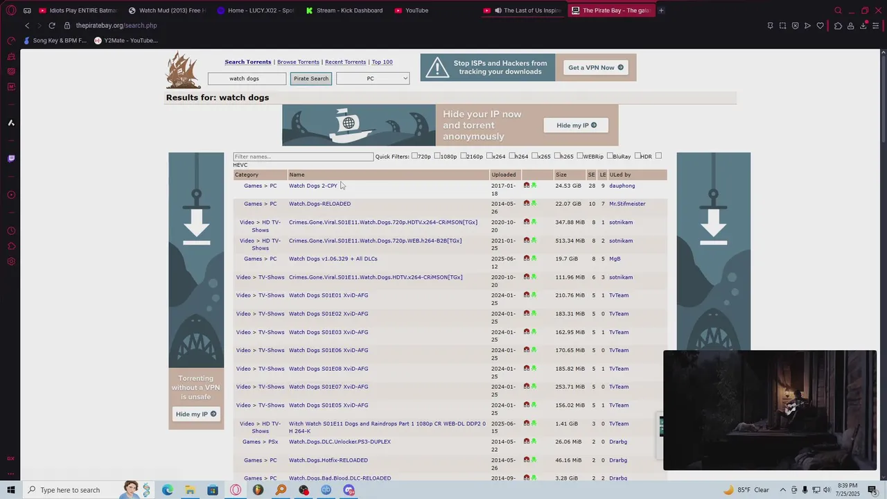The width and height of the screenshot is (887, 499).
Task: Tick the WEBRip quick filter
Action: 580,156
